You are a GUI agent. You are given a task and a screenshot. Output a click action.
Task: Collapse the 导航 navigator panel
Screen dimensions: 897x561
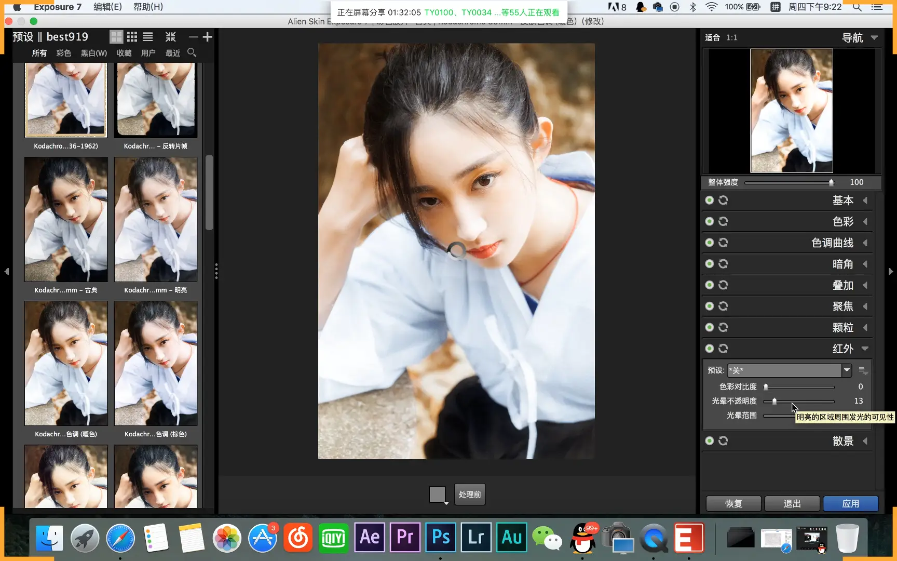point(874,37)
